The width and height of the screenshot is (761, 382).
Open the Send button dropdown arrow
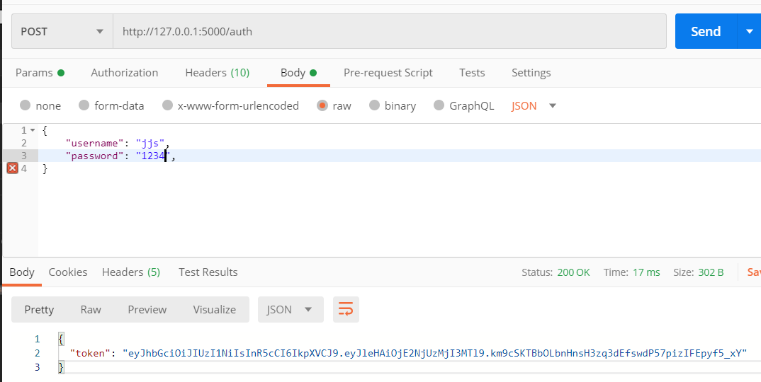(748, 32)
